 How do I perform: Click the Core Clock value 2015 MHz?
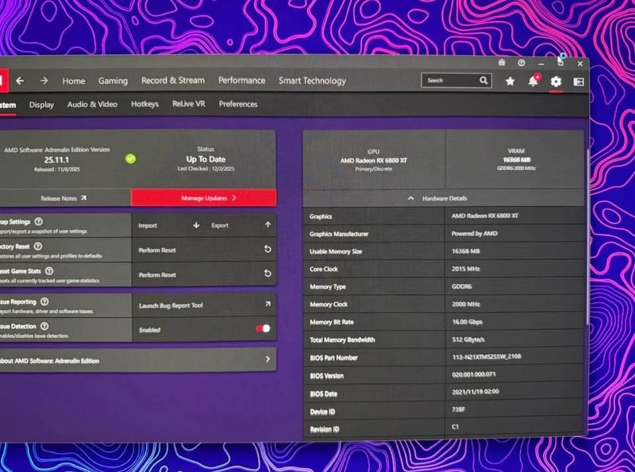(466, 269)
